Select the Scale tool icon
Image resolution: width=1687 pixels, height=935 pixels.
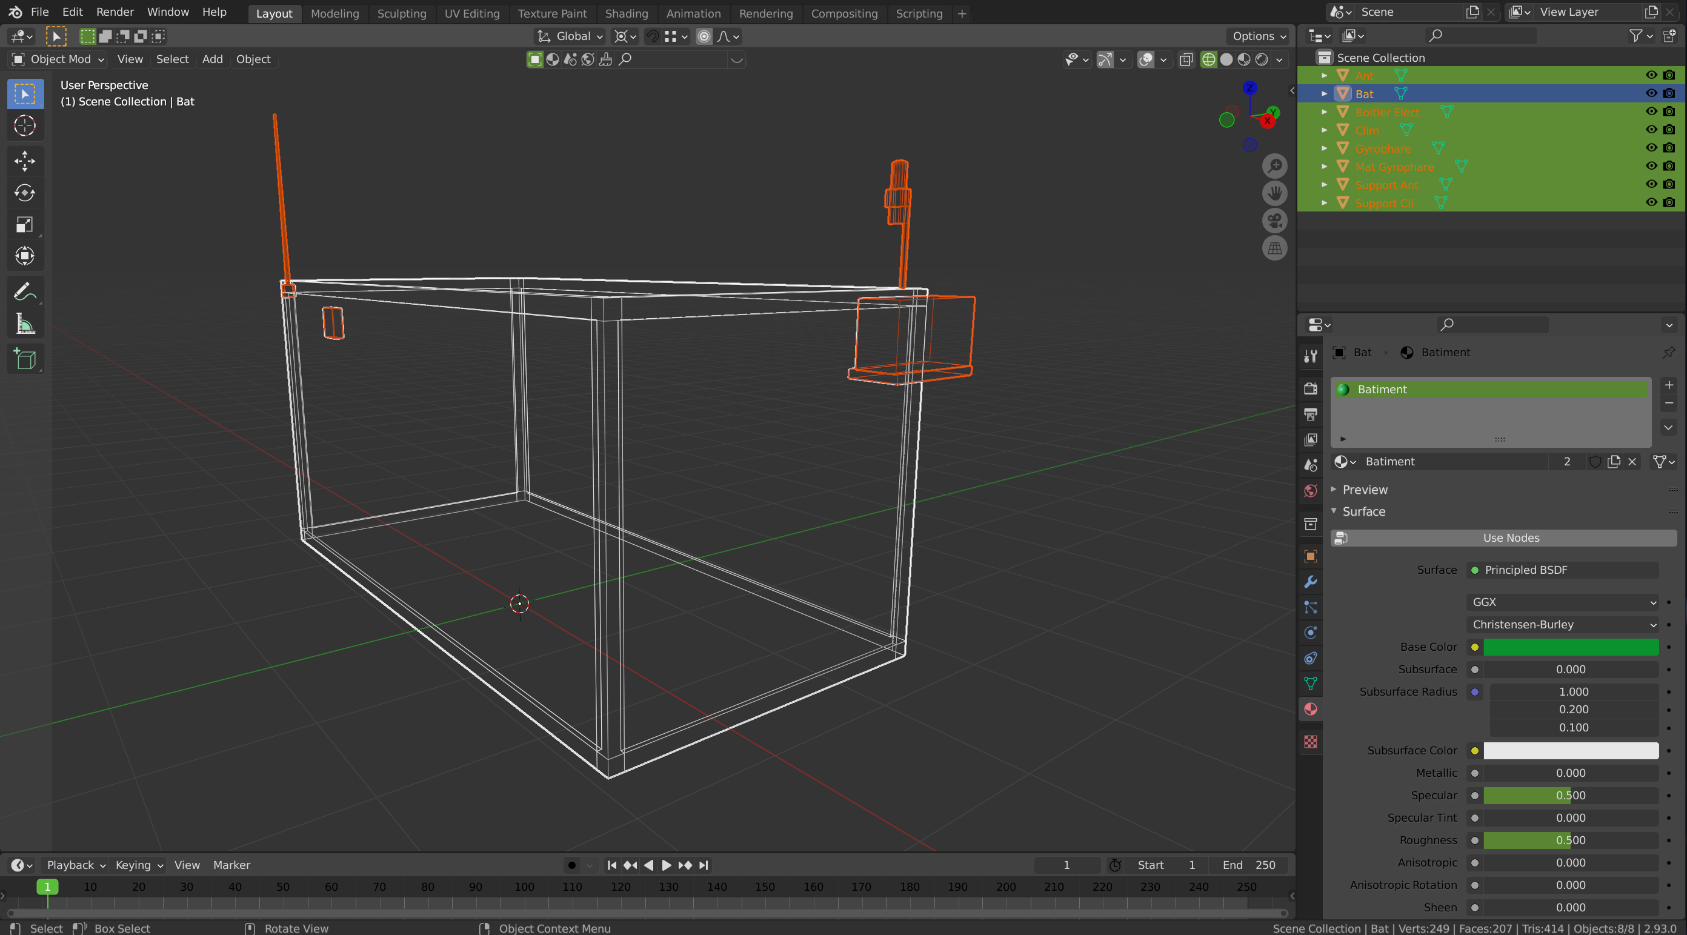click(x=25, y=225)
